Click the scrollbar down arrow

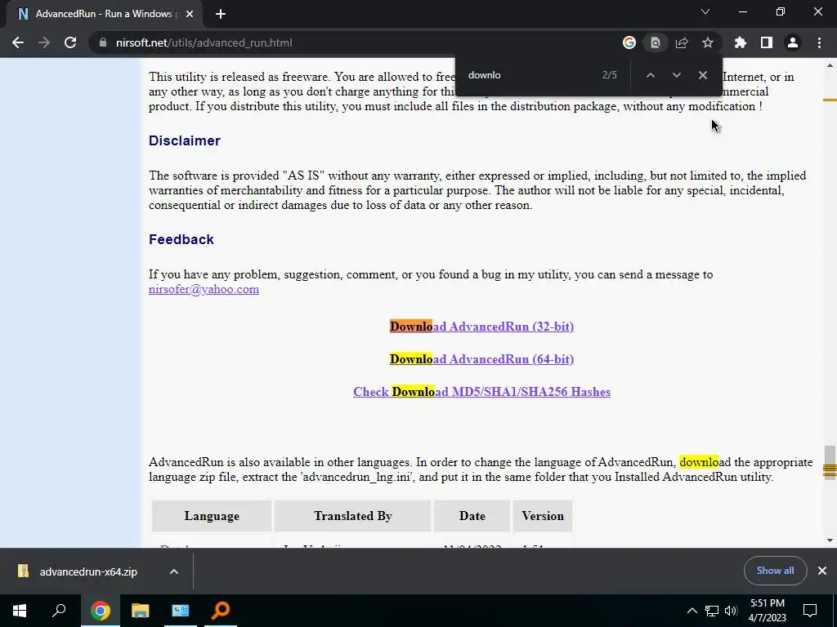coord(830,540)
